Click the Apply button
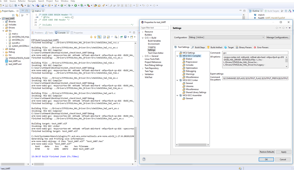The image size is (294, 170). coord(284,152)
